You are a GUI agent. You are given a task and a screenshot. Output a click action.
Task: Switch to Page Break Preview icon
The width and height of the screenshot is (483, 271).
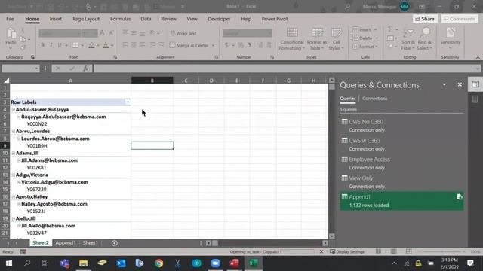coord(408,251)
